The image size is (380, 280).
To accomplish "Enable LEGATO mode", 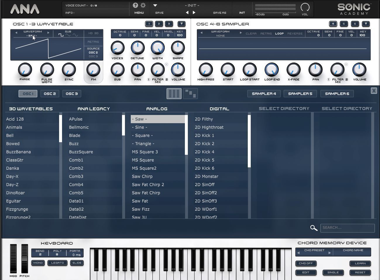I will 57,263.
